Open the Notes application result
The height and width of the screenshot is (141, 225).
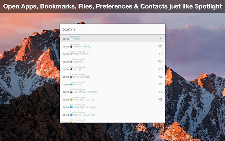tap(112, 38)
